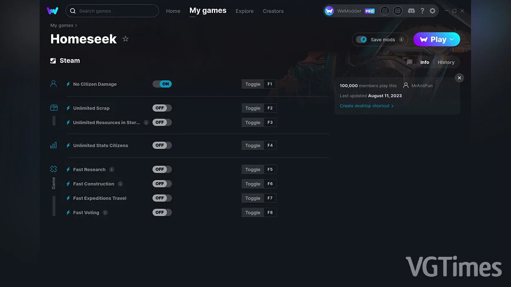Turn off No Citizen Damage toggle
This screenshot has width=511, height=287.
click(x=162, y=84)
